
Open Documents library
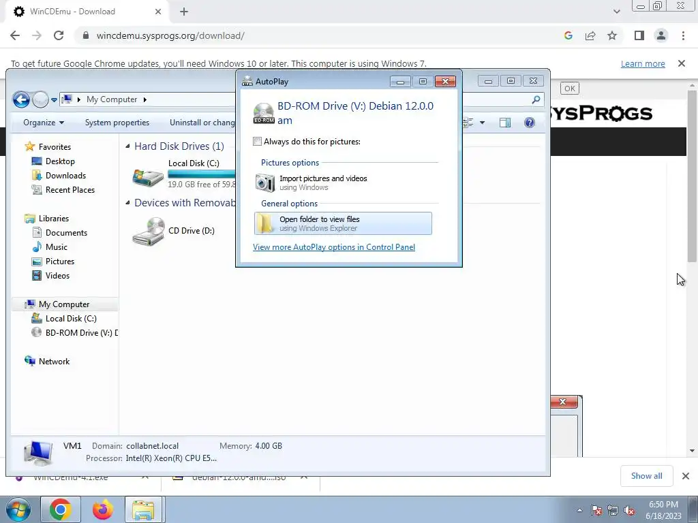pyautogui.click(x=66, y=233)
